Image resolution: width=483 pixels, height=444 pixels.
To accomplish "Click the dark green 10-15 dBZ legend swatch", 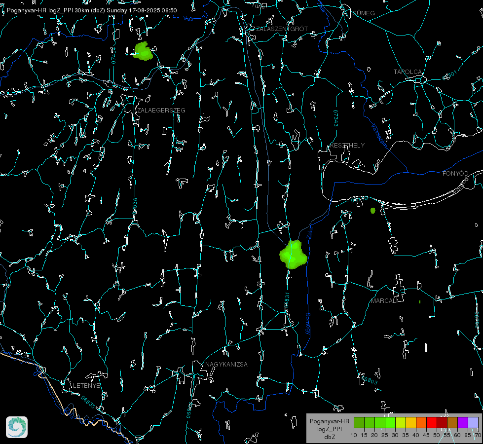I will 359,422.
